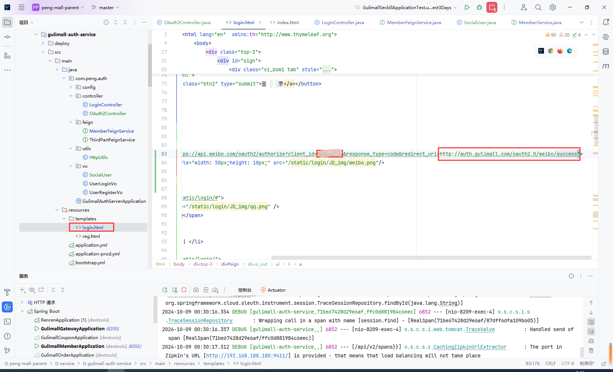Expand the deploy folder
This screenshot has width=613, height=372.
pos(43,43)
